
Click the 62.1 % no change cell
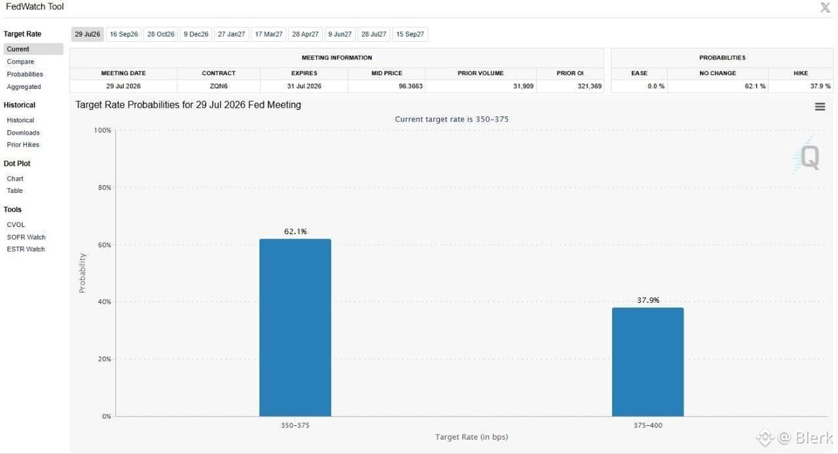click(x=718, y=86)
